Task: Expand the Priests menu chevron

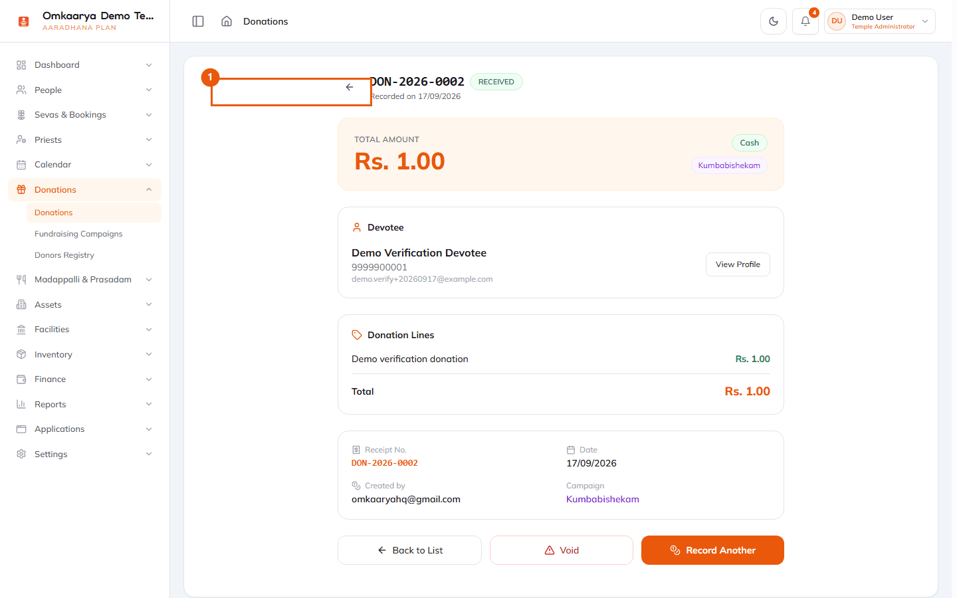Action: [x=149, y=140]
